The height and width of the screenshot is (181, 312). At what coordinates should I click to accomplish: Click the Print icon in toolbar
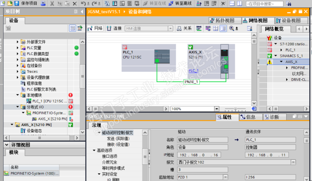pyautogui.click(x=43, y=3)
